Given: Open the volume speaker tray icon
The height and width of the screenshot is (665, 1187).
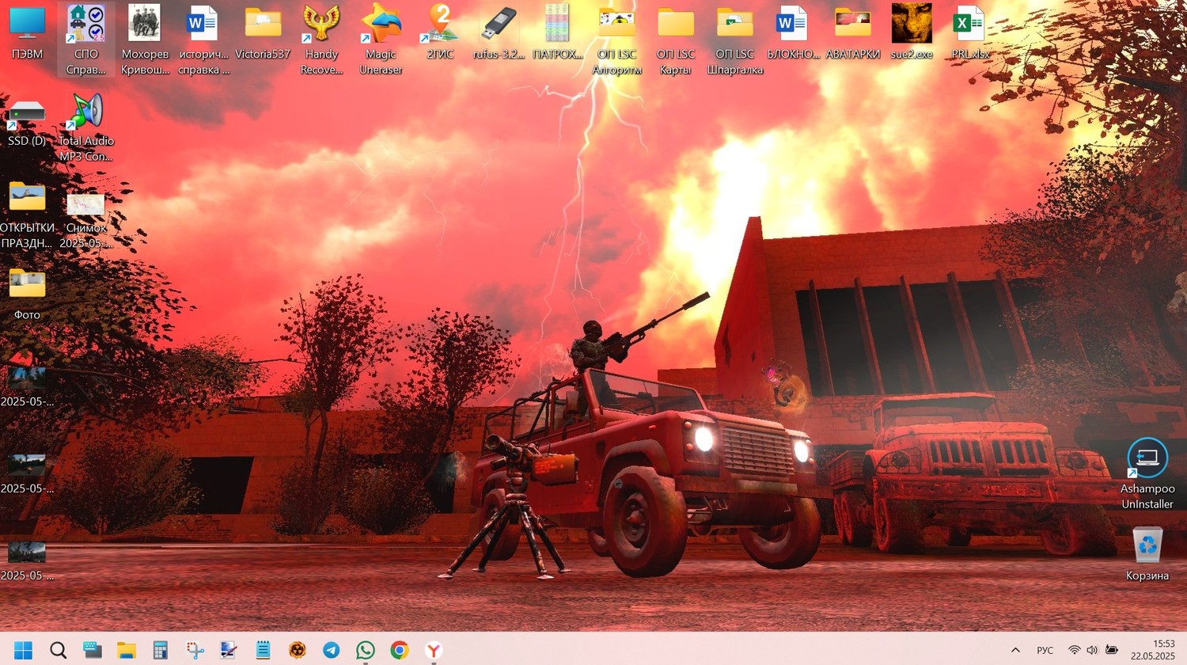Looking at the screenshot, I should 1092,650.
